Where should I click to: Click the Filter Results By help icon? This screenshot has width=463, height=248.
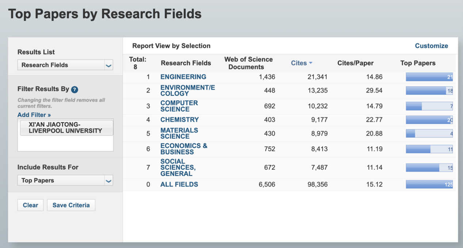74,90
